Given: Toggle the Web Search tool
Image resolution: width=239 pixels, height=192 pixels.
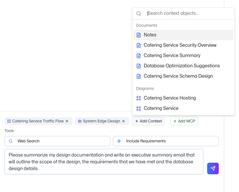Looking at the screenshot, I should pyautogui.click(x=57, y=141).
